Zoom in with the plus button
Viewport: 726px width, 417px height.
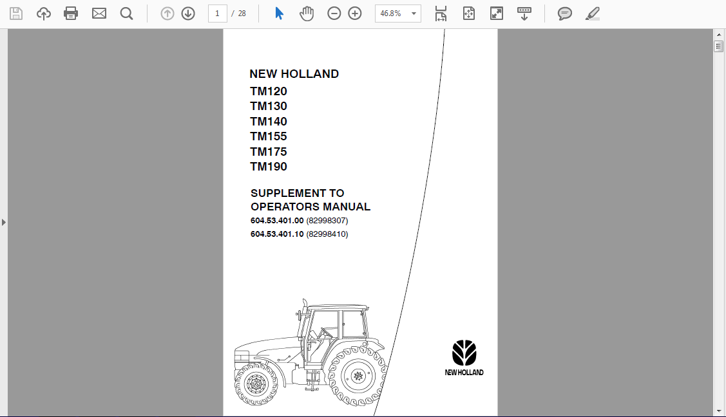point(355,14)
